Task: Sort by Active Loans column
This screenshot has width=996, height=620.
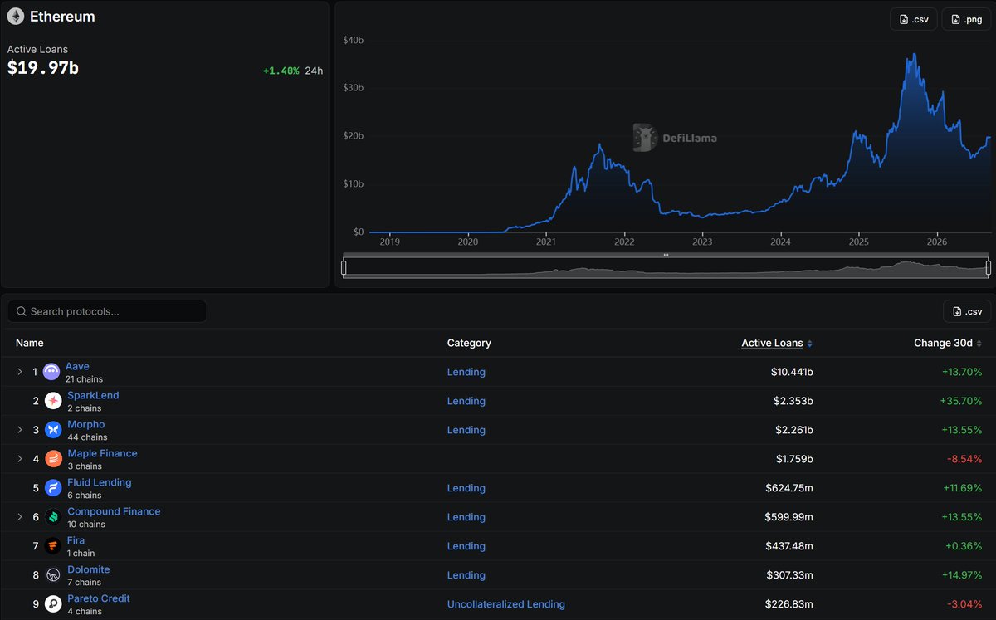Action: [777, 343]
